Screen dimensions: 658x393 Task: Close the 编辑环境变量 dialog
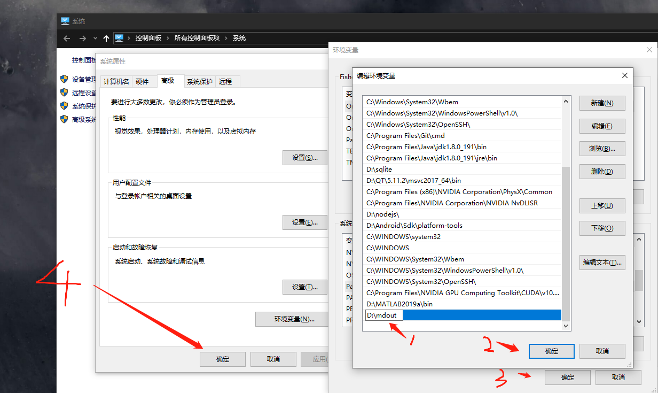(624, 75)
